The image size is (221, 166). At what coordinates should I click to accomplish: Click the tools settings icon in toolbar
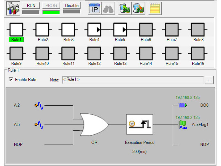13,8
